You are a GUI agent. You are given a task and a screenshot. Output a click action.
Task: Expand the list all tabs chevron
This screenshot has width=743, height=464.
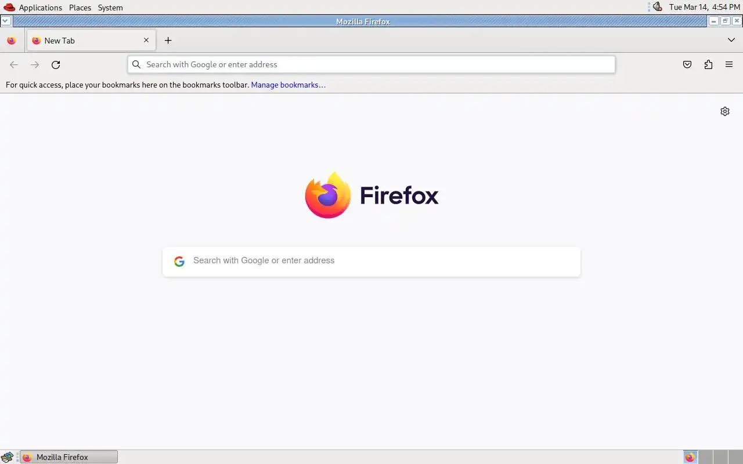pos(731,41)
